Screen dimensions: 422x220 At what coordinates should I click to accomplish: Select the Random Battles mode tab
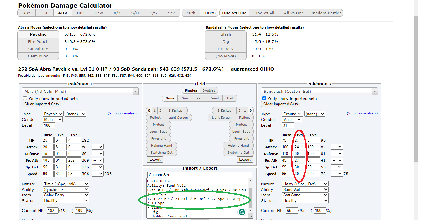click(x=326, y=13)
